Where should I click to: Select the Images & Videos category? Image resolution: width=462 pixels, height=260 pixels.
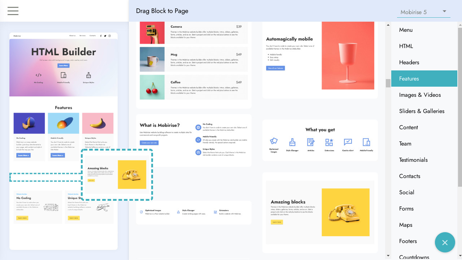[424, 95]
